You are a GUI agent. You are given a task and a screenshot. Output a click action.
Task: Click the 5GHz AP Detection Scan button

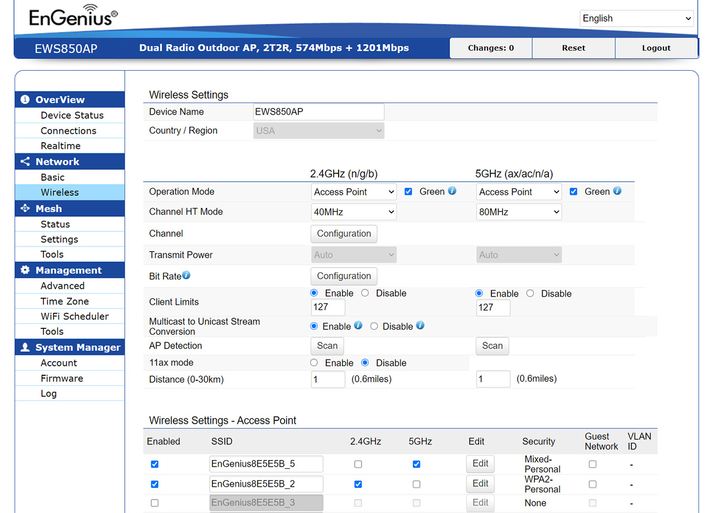[492, 346]
